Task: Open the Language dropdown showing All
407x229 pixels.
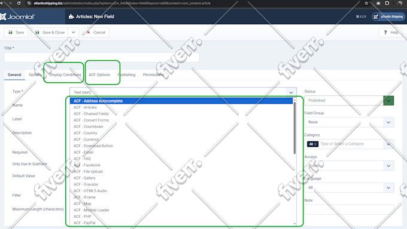Action: tap(349, 188)
